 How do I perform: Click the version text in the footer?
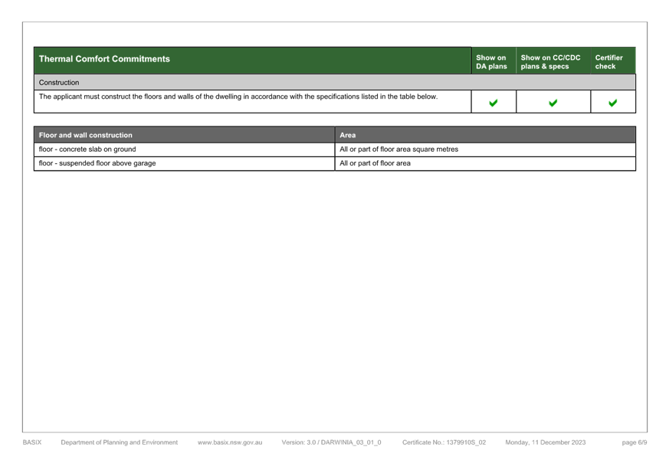331,442
